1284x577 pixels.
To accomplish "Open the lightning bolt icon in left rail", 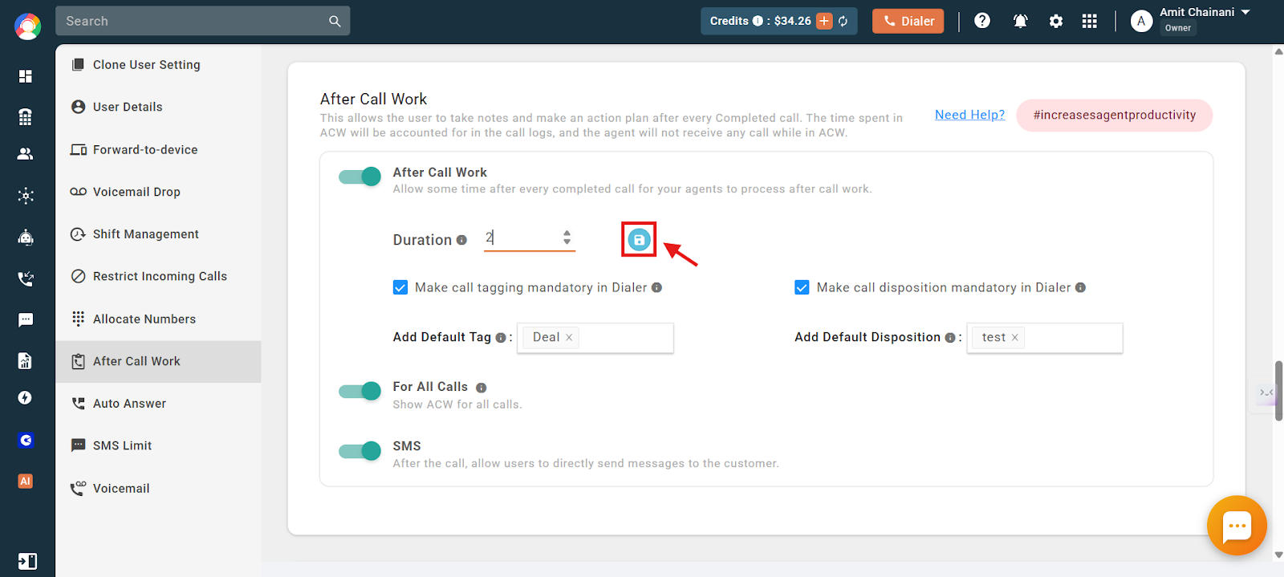I will (x=26, y=398).
